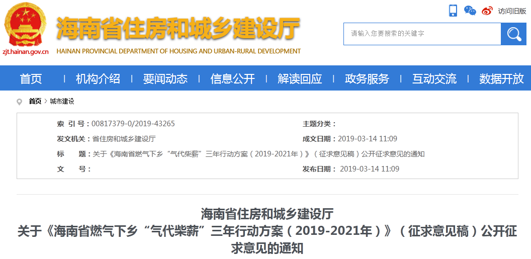Click the 首页 breadcrumb link
Screen dimensions: 531x259
[35, 102]
